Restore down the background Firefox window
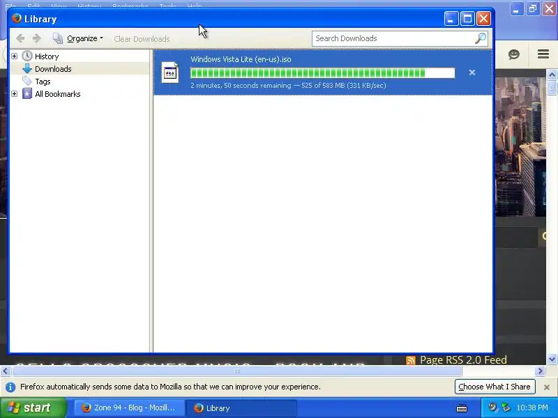 point(533,8)
